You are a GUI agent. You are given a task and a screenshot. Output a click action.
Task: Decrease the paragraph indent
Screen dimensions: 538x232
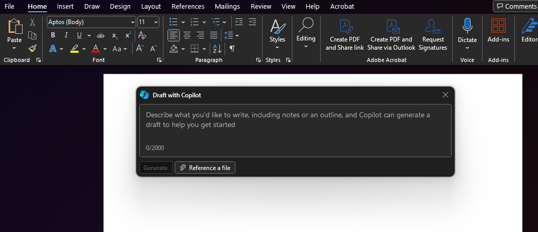click(x=239, y=22)
